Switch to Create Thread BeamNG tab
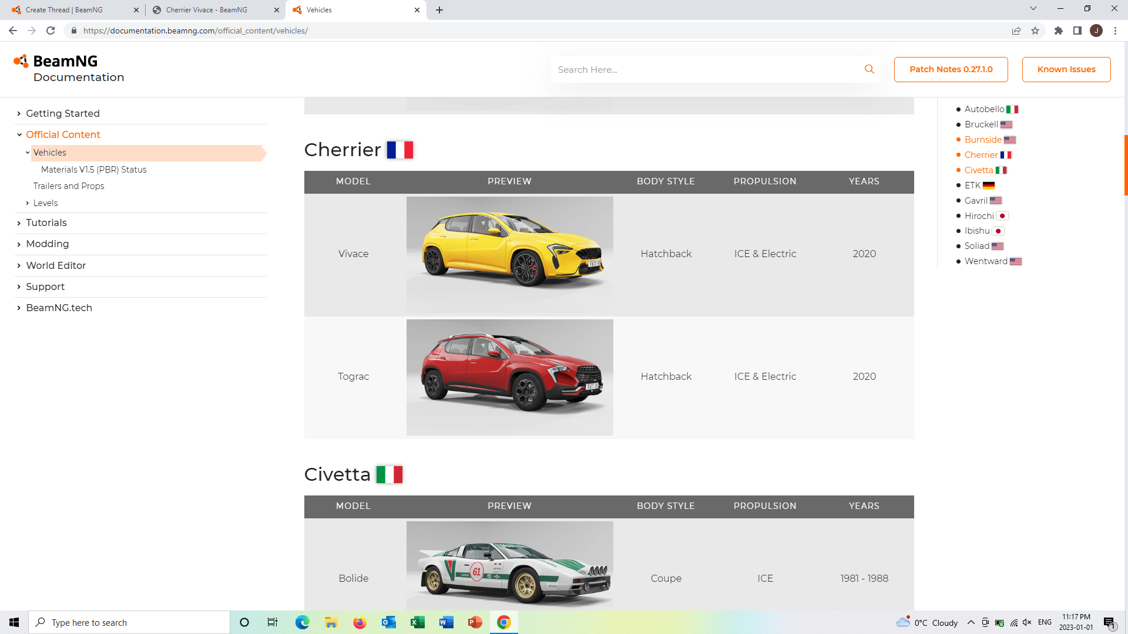Viewport: 1128px width, 634px height. coord(75,10)
